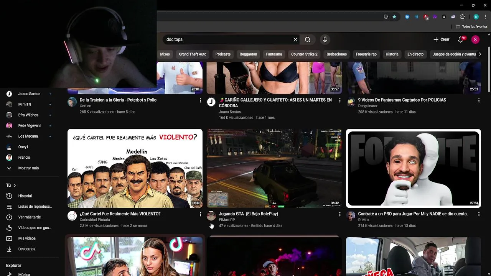
Task: Open the account avatar menu
Action: pos(475,39)
